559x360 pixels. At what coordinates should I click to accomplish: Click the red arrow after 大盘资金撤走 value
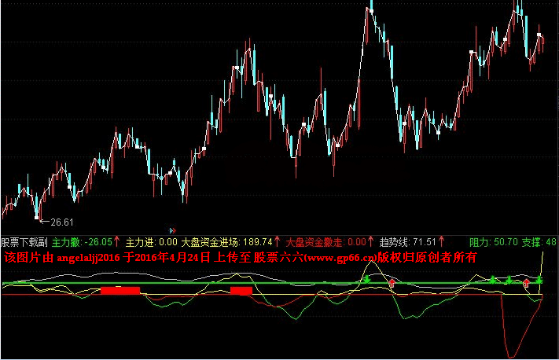click(373, 242)
